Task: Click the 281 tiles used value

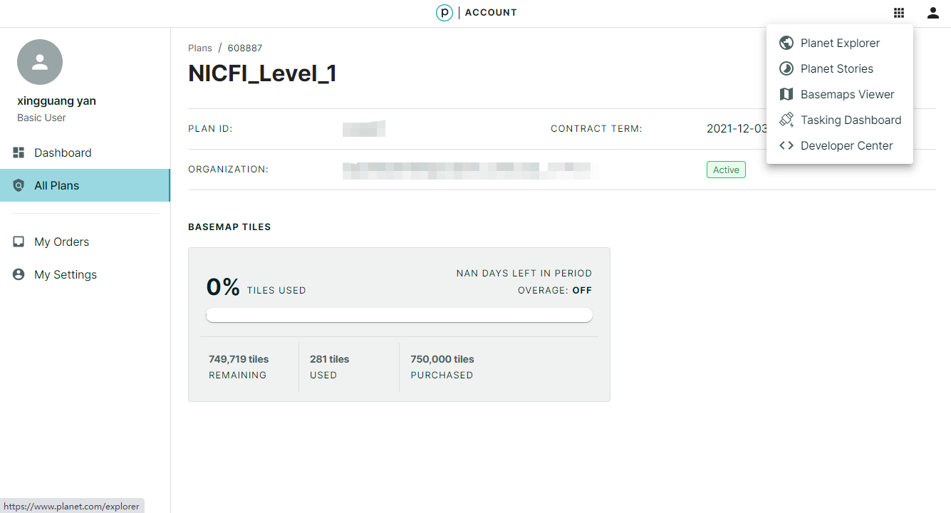Action: click(x=330, y=359)
